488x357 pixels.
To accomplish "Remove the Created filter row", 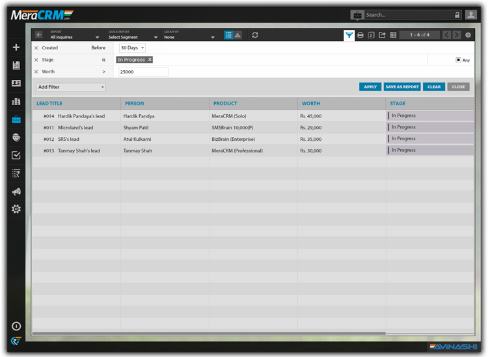I will [36, 48].
